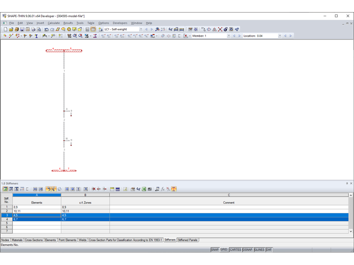354x265 pixels.
Task: Click row header number 5 in stiffeners table
Action: point(7,223)
